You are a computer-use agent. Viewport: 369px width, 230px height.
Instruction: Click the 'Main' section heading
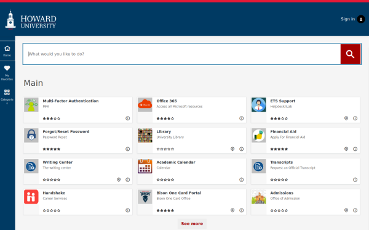[x=33, y=83]
